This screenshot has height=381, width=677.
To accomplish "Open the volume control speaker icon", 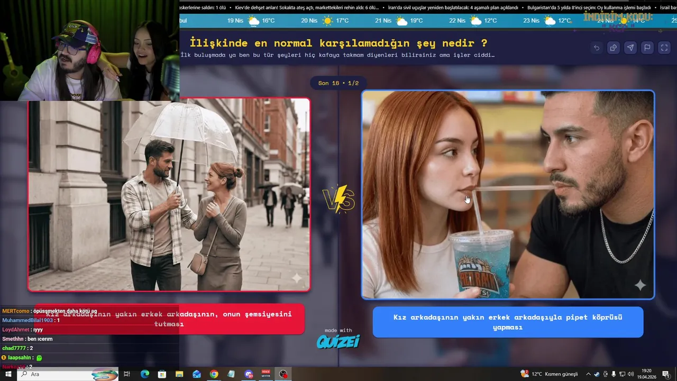I will point(630,374).
